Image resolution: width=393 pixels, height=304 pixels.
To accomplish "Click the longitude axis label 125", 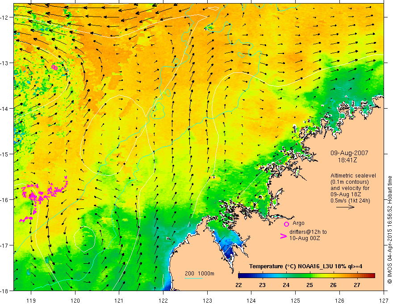I will point(296,300).
